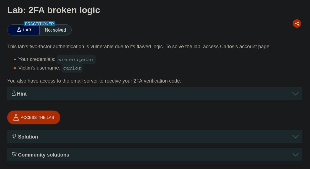This screenshot has width=310, height=169.
Task: Click the email server access sentence
Action: pyautogui.click(x=94, y=81)
